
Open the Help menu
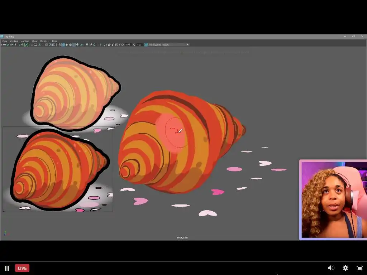[x=54, y=41]
